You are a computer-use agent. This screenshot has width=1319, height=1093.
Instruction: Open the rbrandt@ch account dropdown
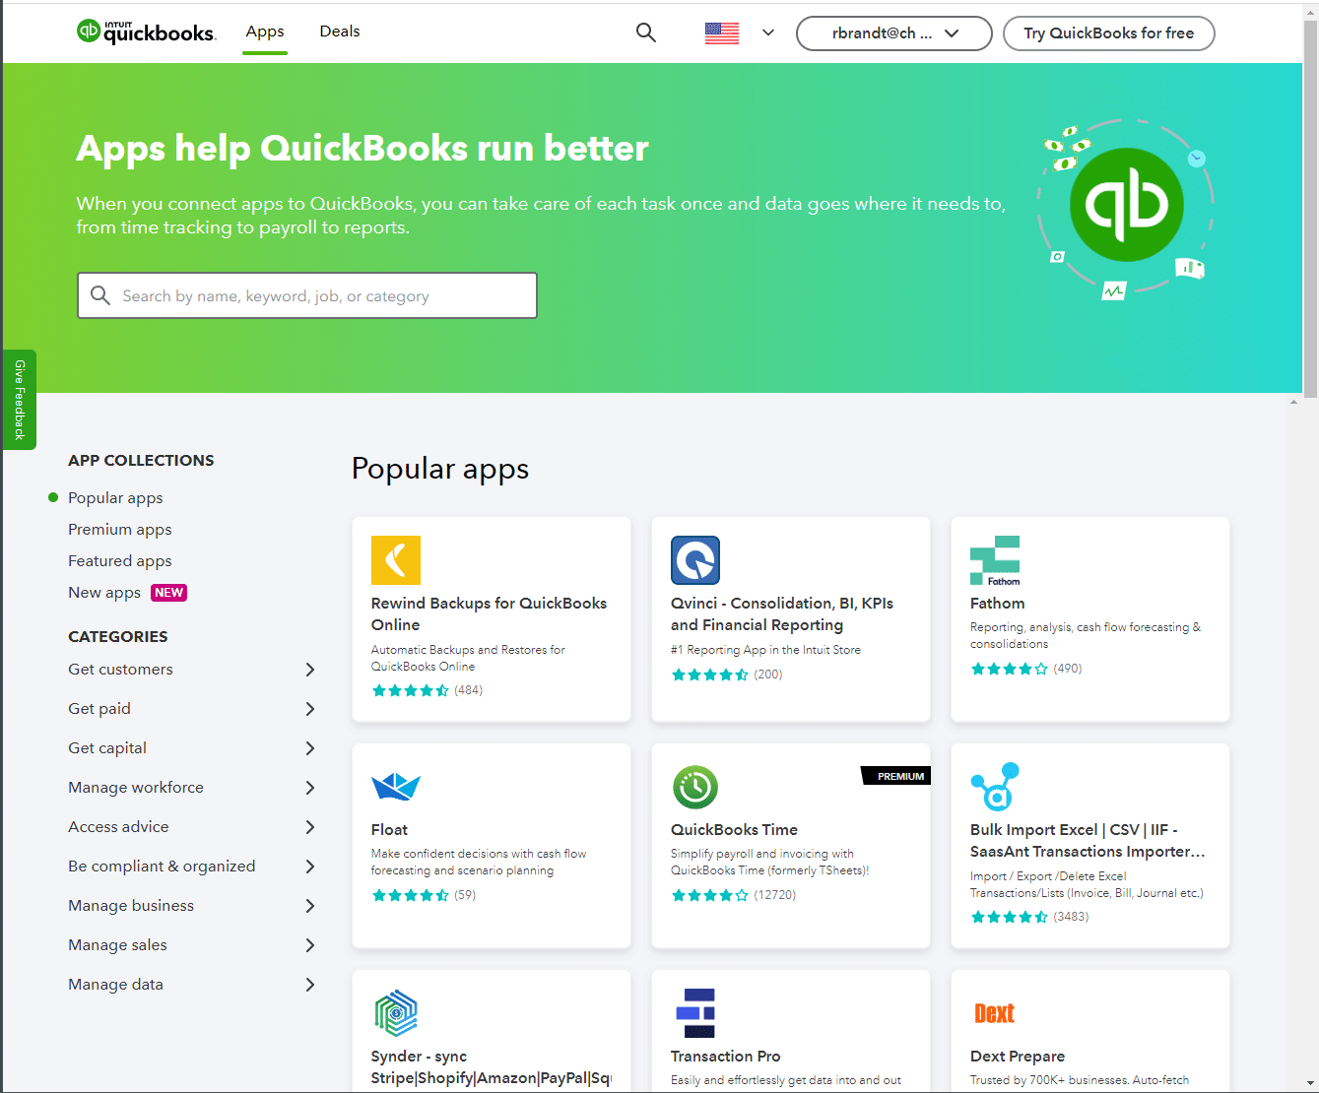click(x=893, y=32)
